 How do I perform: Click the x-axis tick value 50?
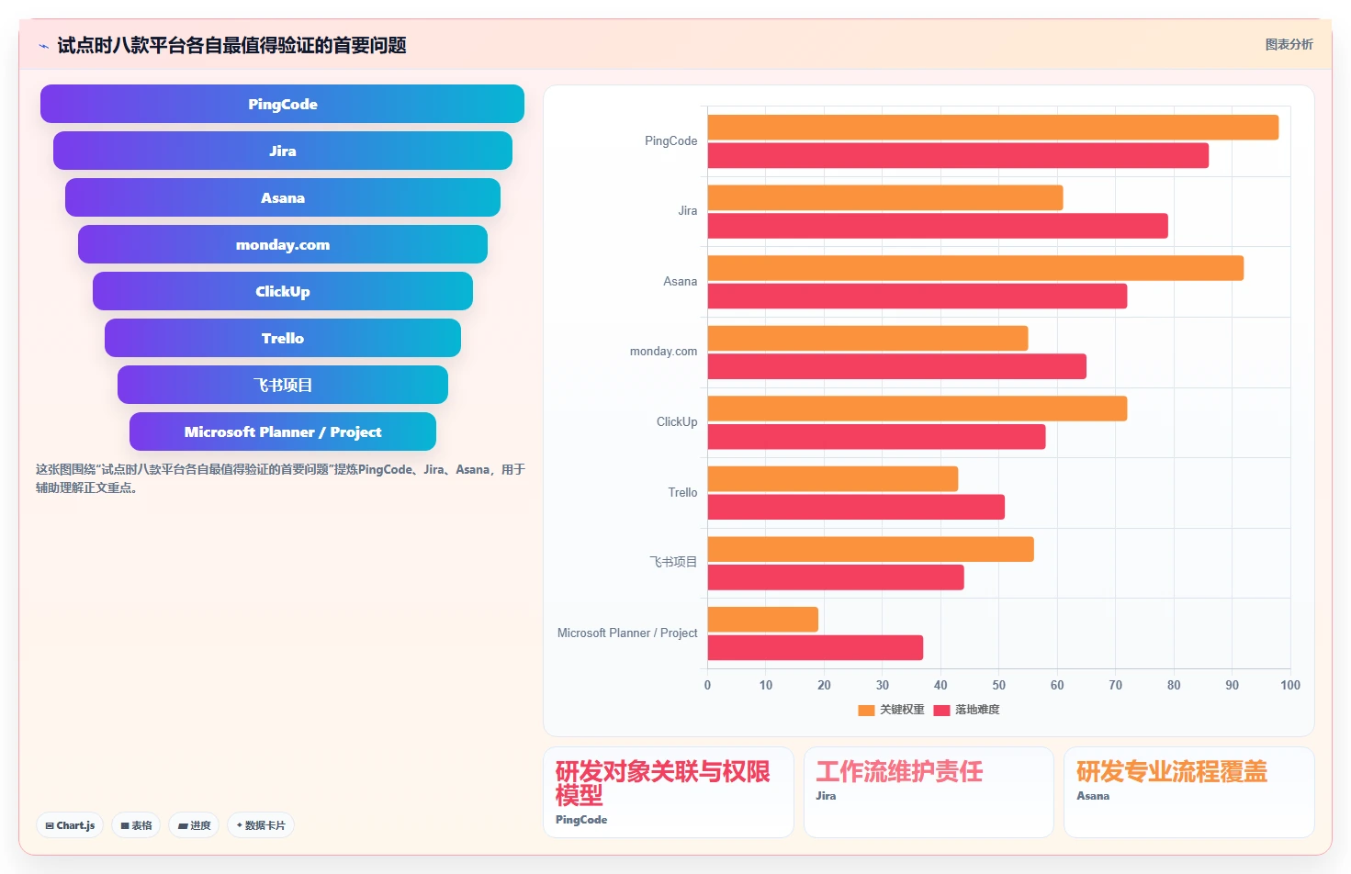pyautogui.click(x=998, y=685)
